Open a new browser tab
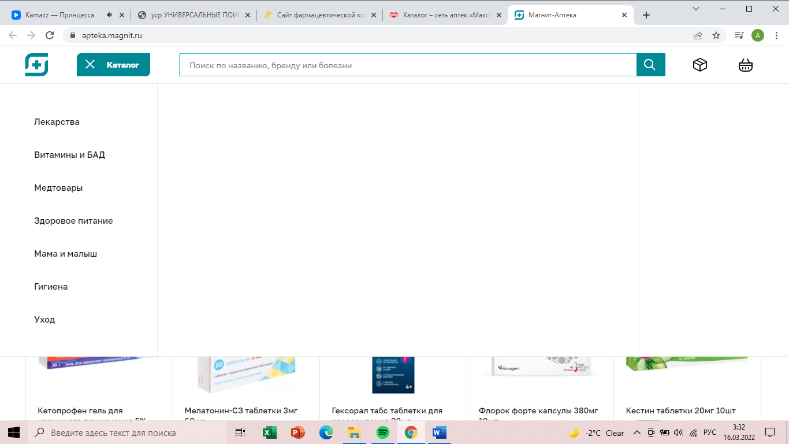Screen dimensions: 789x444 pyautogui.click(x=646, y=15)
